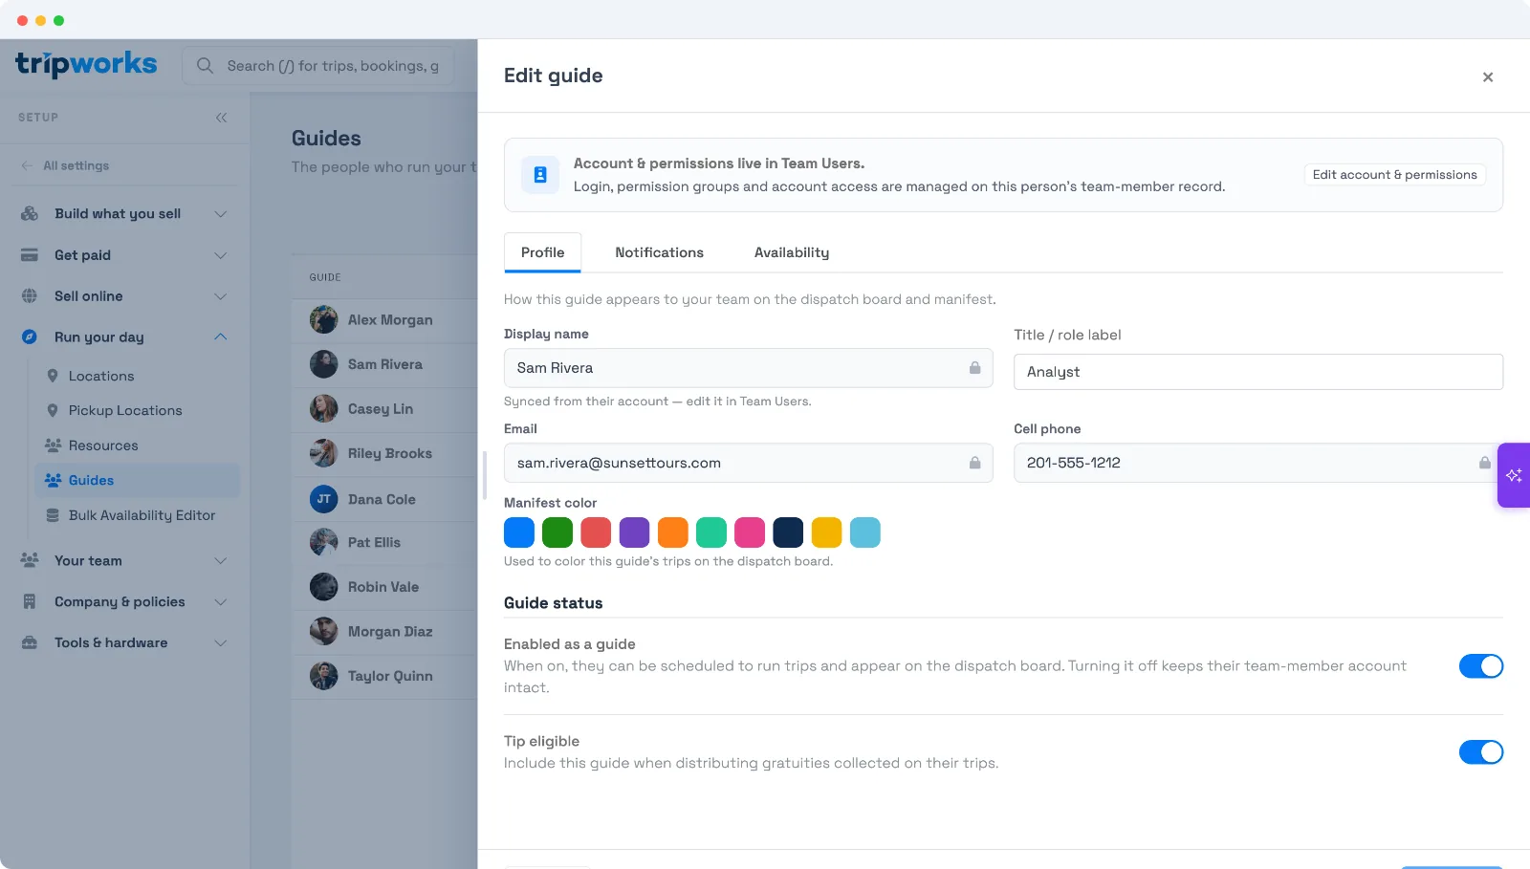1530x869 pixels.
Task: Click the lock icon in Cell phone field
Action: coord(1484,463)
